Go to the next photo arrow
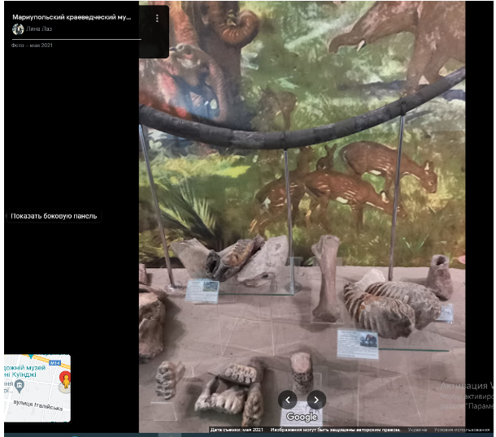The width and height of the screenshot is (496, 437). tap(316, 399)
